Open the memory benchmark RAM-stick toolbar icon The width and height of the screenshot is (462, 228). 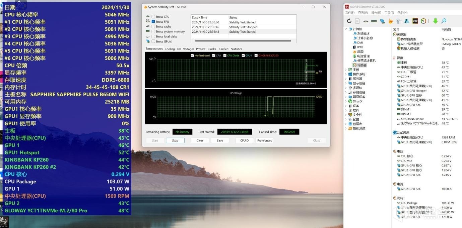[374, 21]
